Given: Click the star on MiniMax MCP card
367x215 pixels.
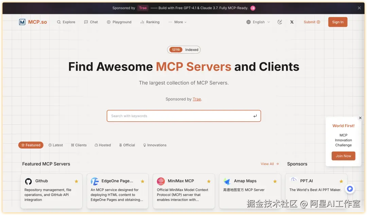Looking at the screenshot, I should 209,181.
